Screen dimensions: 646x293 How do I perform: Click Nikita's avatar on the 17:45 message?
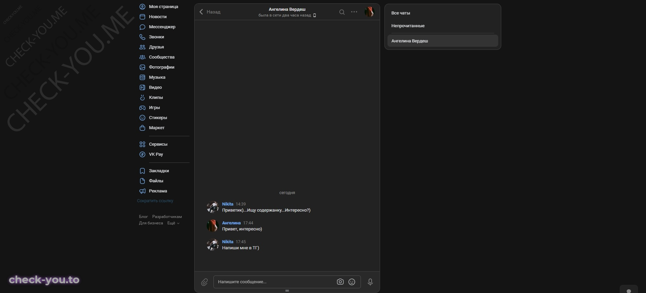coord(213,245)
